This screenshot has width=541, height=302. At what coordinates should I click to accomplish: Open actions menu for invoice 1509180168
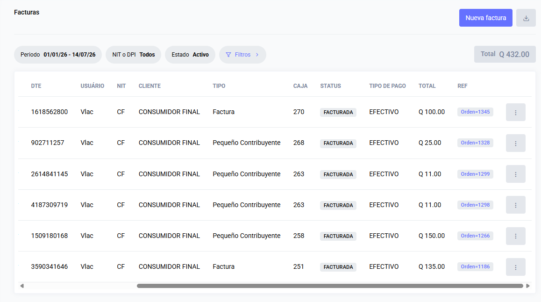pos(515,236)
